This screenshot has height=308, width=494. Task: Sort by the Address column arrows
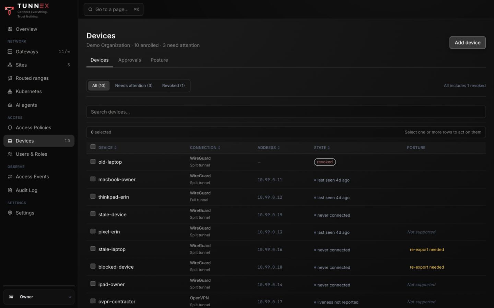coord(279,147)
